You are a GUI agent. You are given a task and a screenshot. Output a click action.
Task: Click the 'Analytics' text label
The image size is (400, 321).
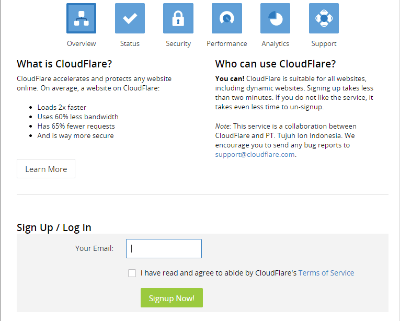(x=276, y=44)
